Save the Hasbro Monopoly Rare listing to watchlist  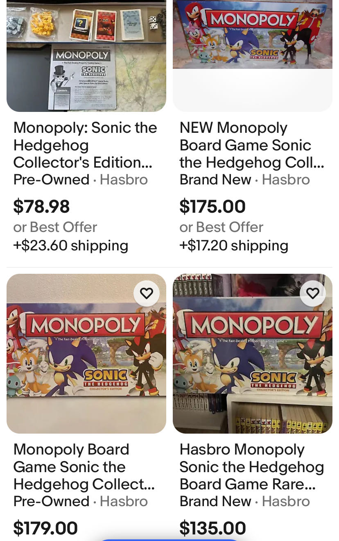pyautogui.click(x=312, y=293)
